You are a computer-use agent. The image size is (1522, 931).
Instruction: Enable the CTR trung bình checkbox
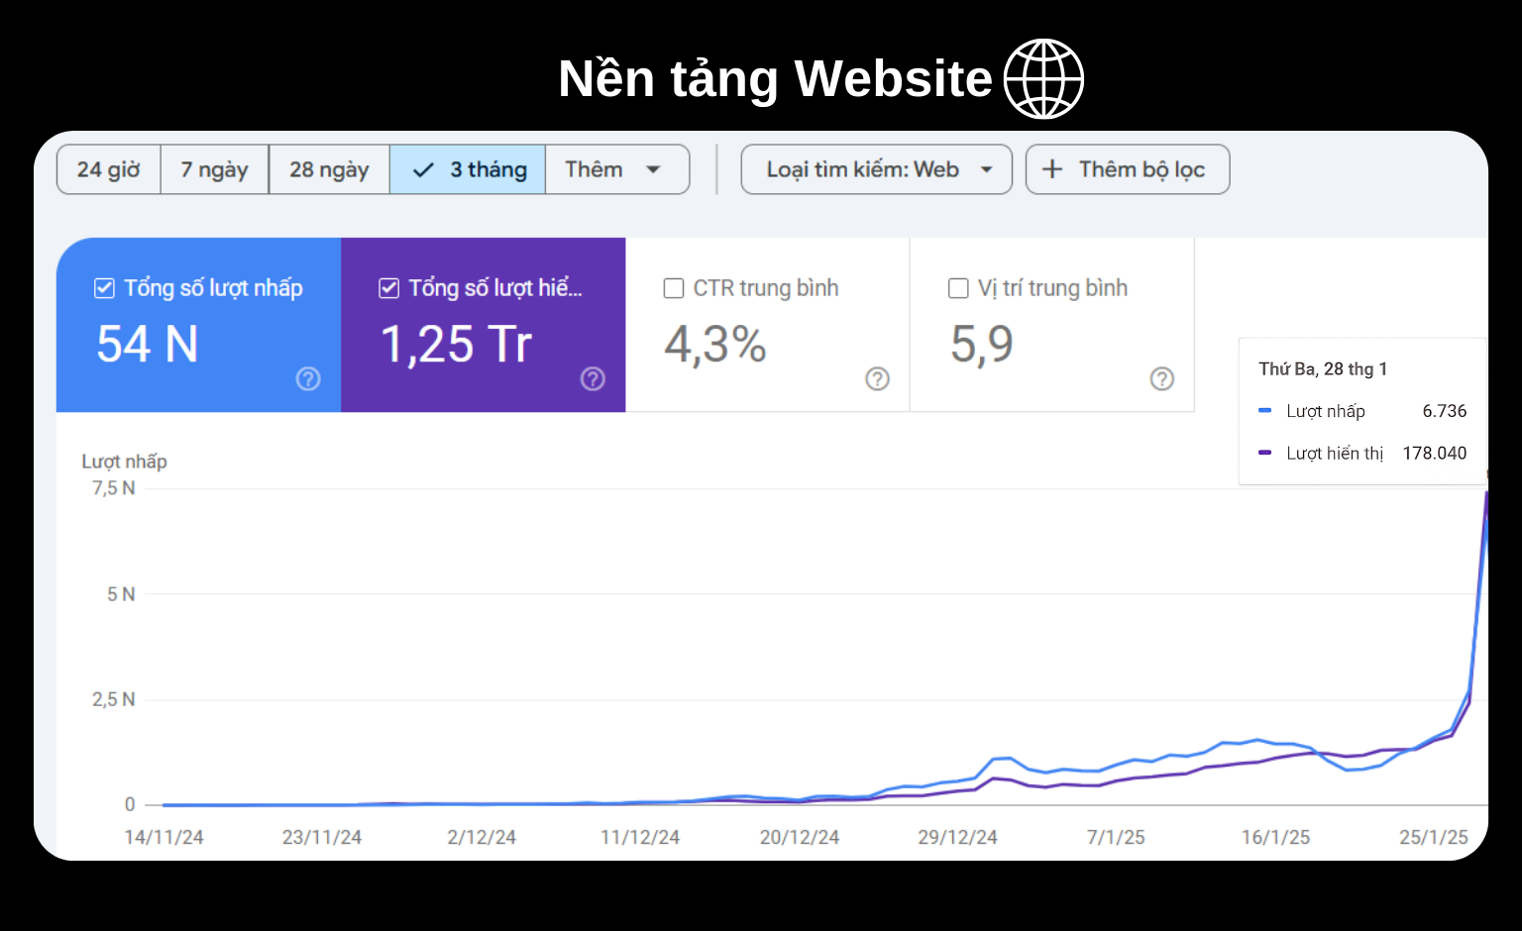[x=674, y=288]
